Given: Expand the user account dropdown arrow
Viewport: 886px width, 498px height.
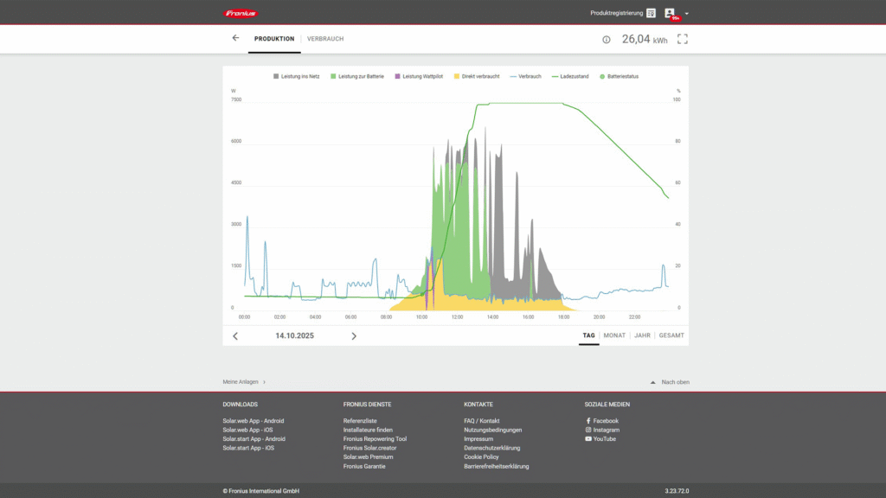Looking at the screenshot, I should click(x=686, y=14).
